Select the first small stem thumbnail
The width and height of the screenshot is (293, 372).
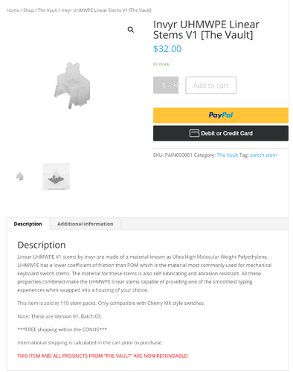pos(20,176)
